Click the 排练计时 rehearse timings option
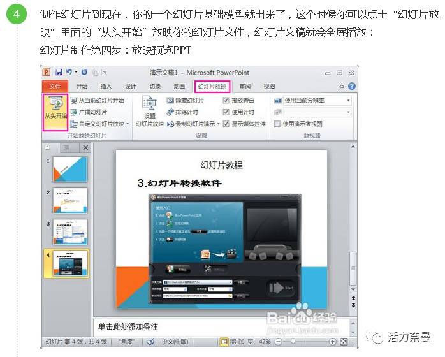This screenshot has height=357, width=445. tap(182, 112)
